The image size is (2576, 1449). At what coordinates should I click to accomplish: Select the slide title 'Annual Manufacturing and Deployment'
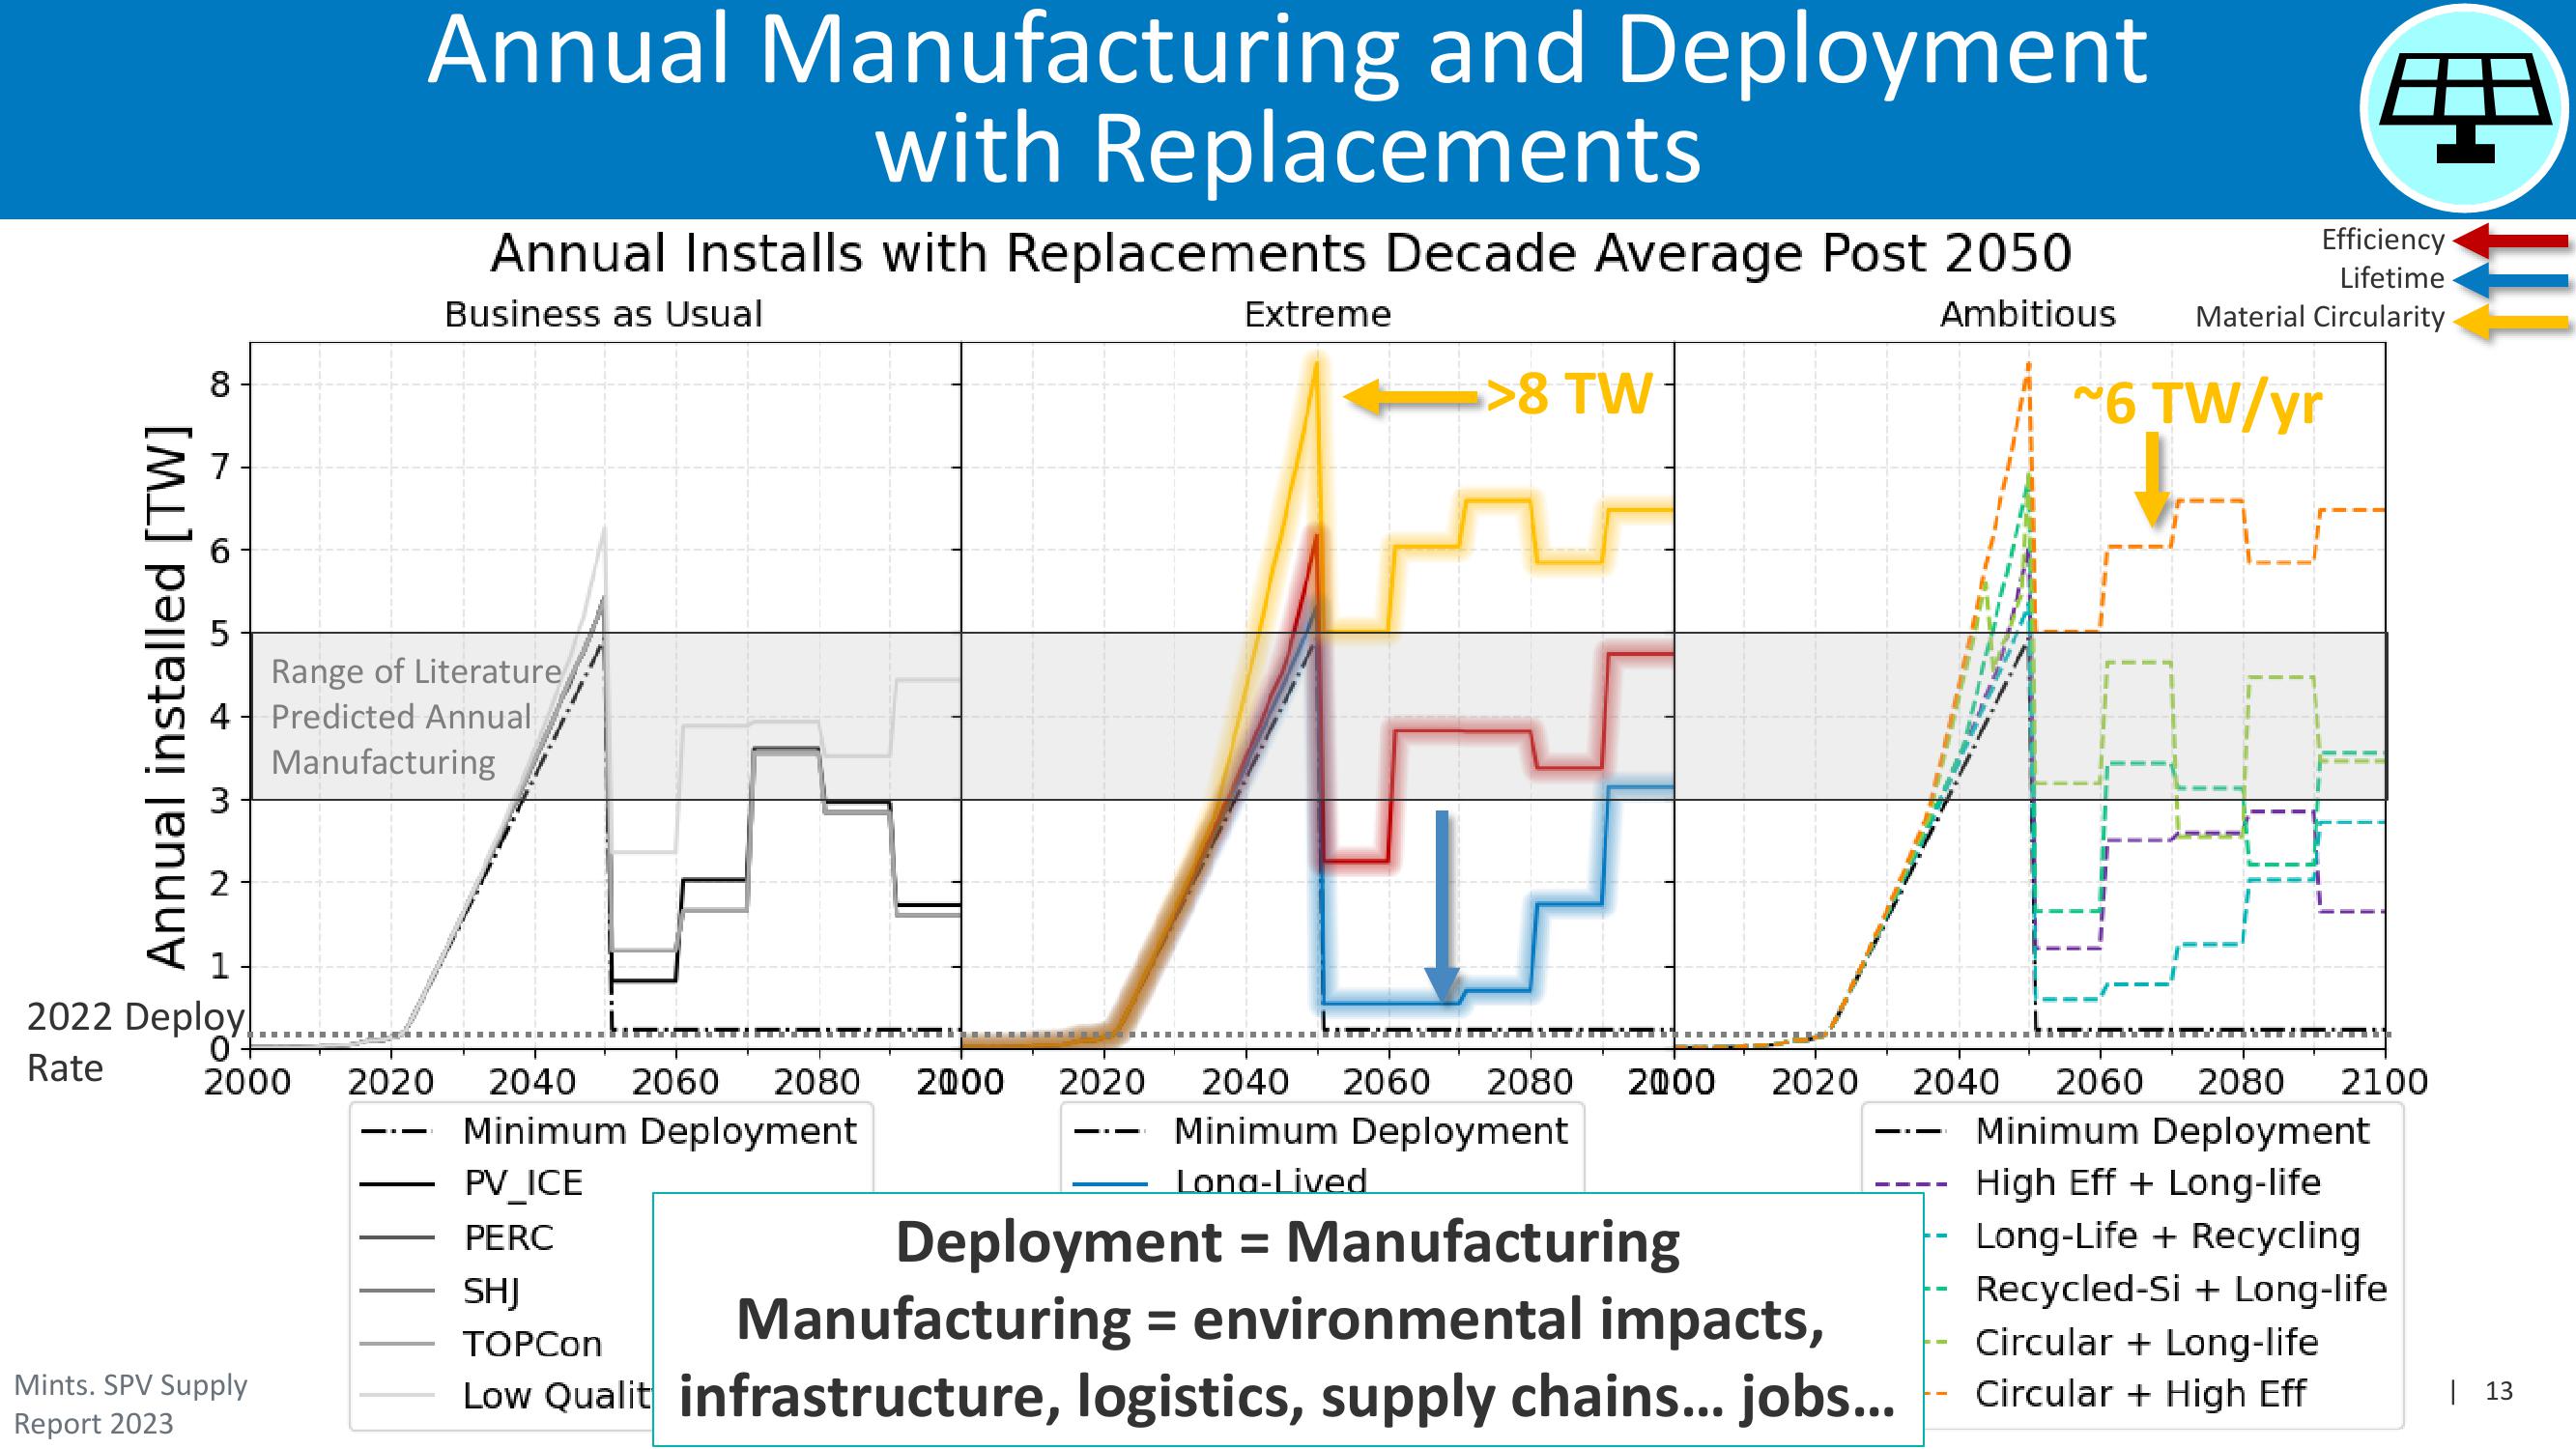(1287, 52)
